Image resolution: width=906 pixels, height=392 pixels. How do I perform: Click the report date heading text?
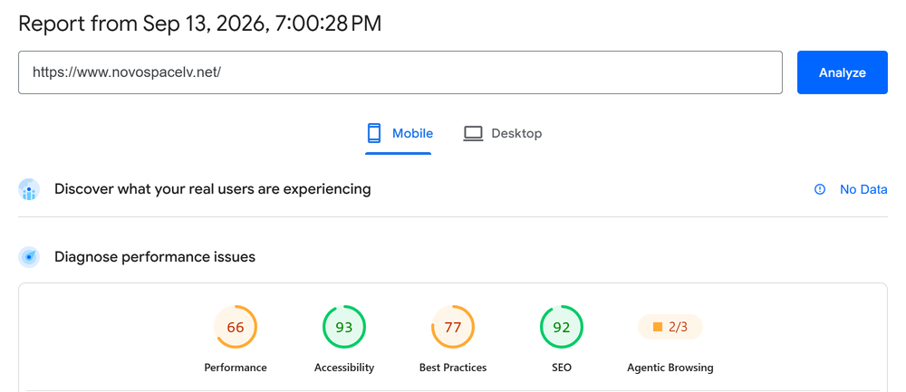click(x=200, y=24)
